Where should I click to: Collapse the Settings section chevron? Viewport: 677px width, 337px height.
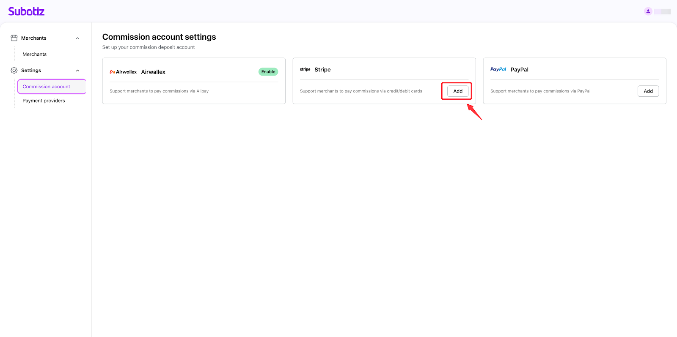pos(77,71)
